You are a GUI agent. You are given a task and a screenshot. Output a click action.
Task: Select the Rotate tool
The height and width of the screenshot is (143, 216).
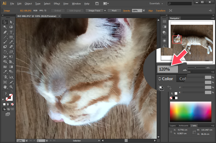(5, 52)
